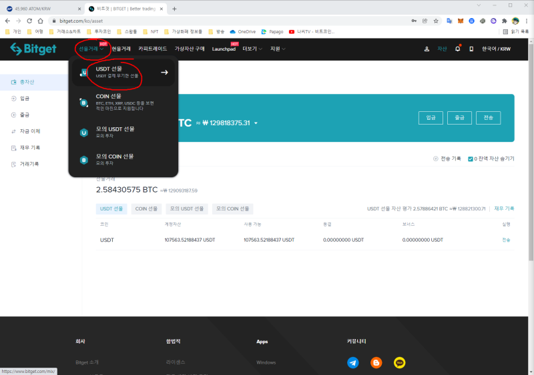Select USDT 선물 menu entry
The height and width of the screenshot is (375, 534).
pos(123,72)
